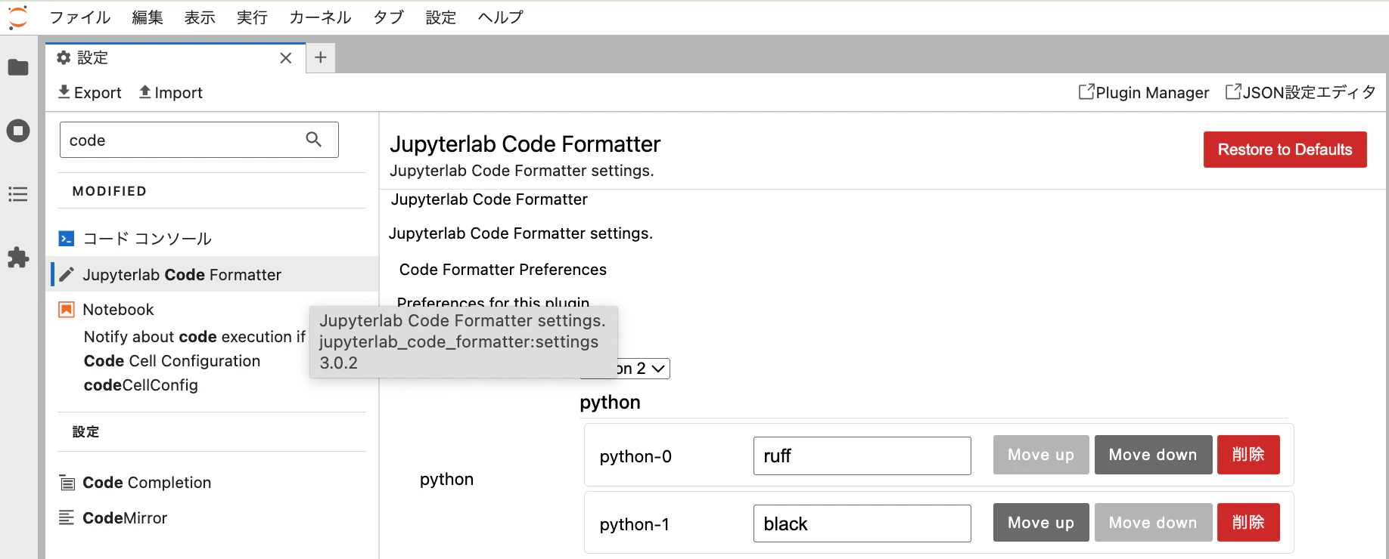Open running terminals and kernels sidebar icon

point(18,131)
